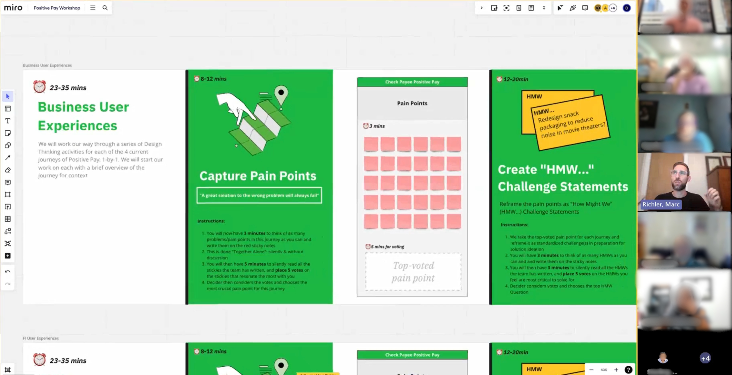Select the cursor select tool
The width and height of the screenshot is (732, 375).
pyautogui.click(x=8, y=96)
